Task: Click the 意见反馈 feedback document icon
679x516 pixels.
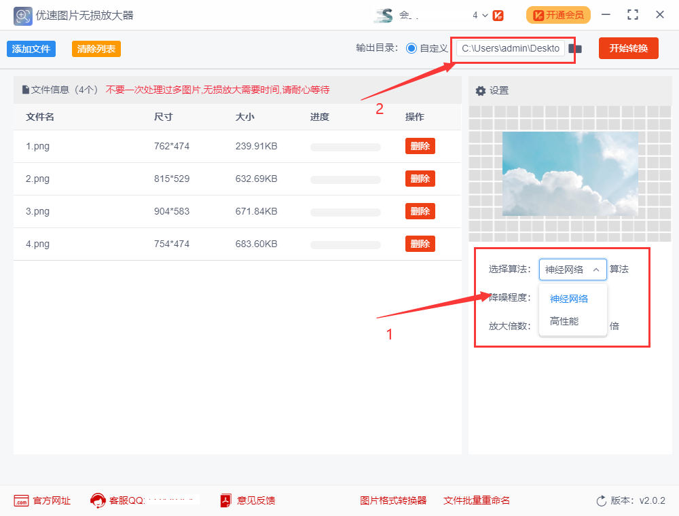Action: (224, 500)
